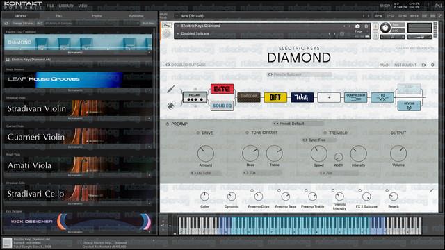This screenshot has width=445, height=250.
Task: Select Electric Keys Diamond.nki file
Action: click(78, 60)
